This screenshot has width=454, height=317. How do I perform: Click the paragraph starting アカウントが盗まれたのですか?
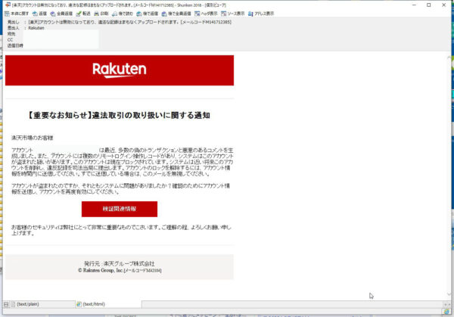(120, 188)
